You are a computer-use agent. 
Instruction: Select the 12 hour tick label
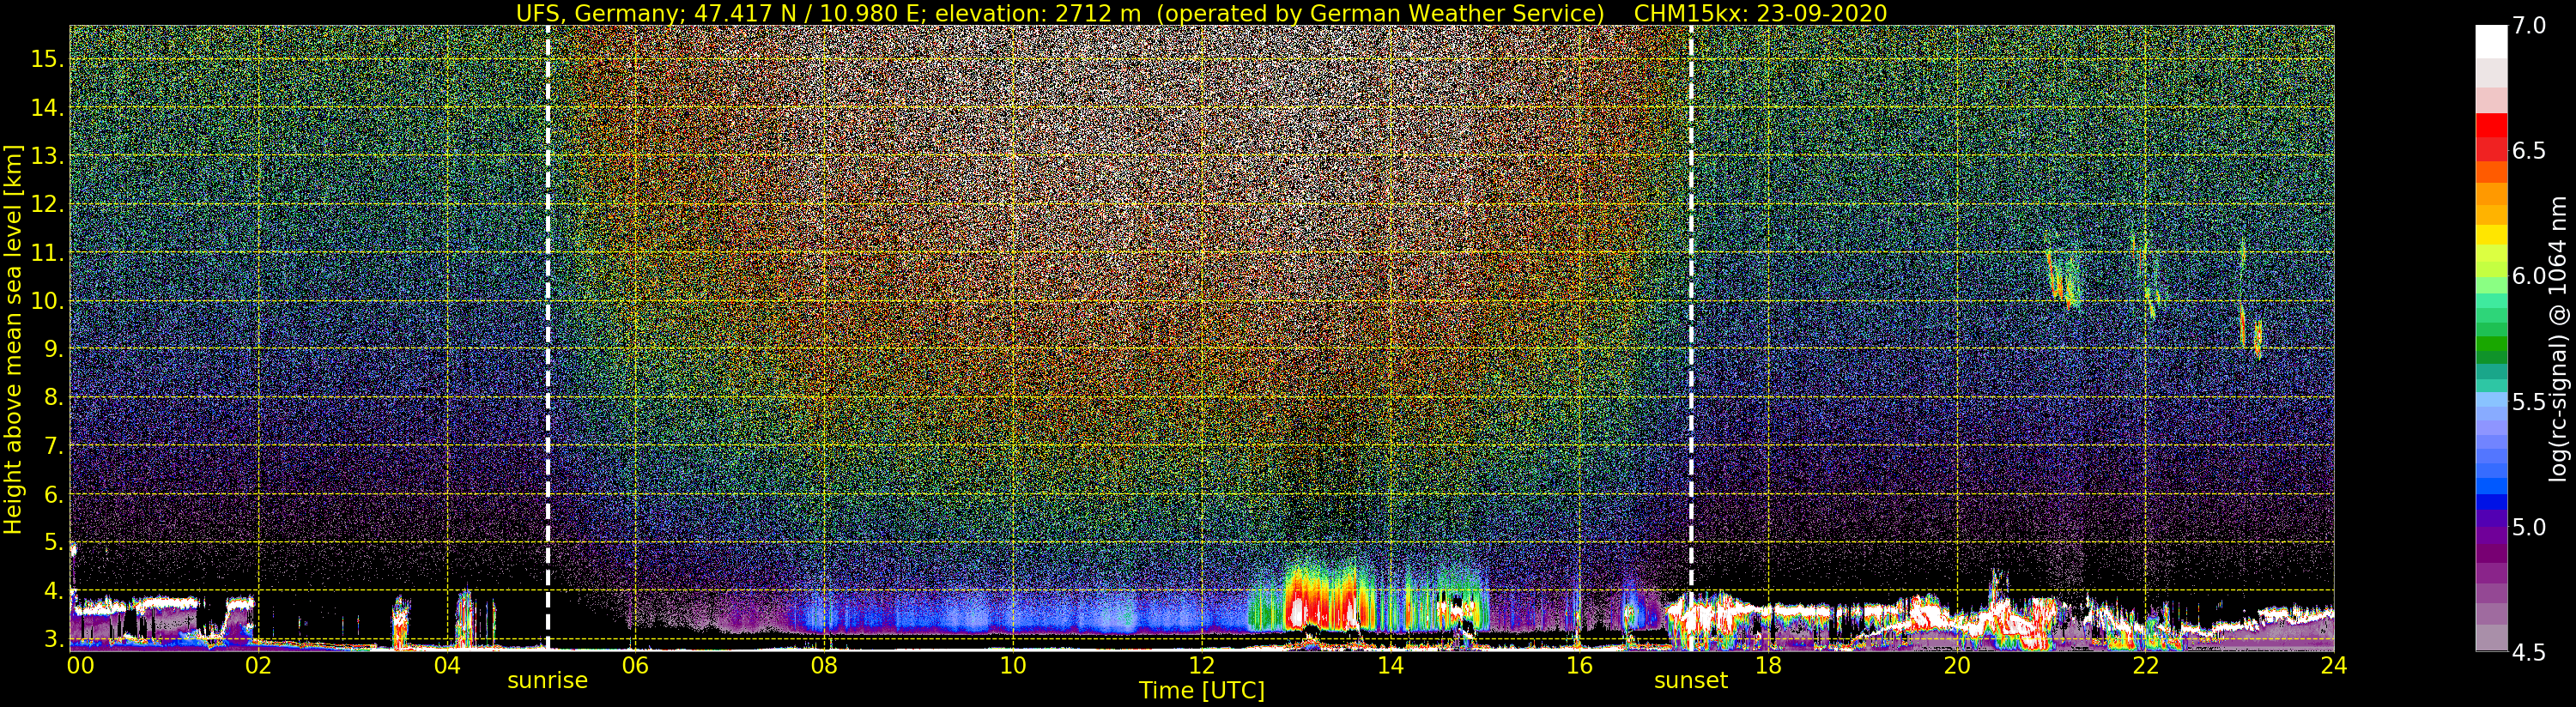(x=1201, y=665)
